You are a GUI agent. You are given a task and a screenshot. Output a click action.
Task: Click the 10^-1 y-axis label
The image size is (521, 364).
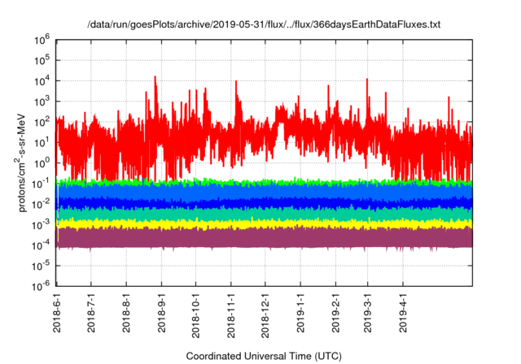(x=41, y=184)
